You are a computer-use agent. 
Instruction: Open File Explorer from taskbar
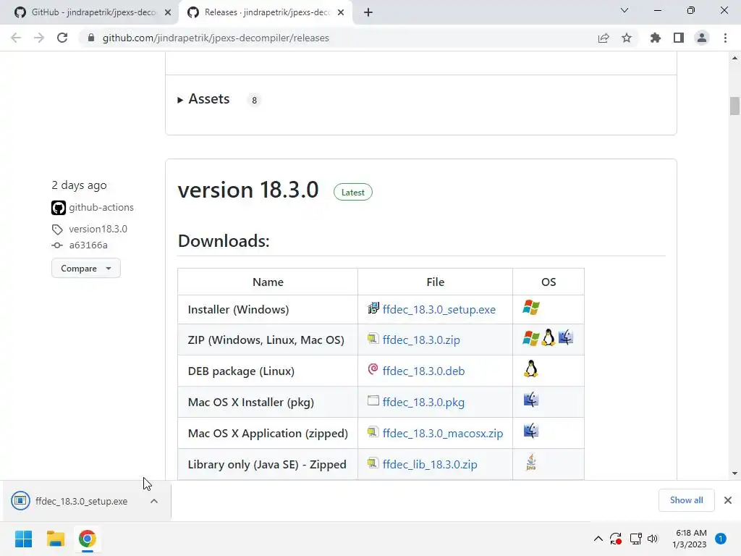coord(55,539)
